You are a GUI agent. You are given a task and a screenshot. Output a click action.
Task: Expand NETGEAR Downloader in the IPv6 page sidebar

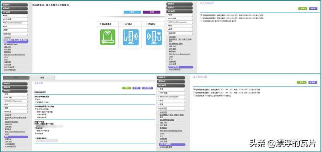[x=15, y=101]
